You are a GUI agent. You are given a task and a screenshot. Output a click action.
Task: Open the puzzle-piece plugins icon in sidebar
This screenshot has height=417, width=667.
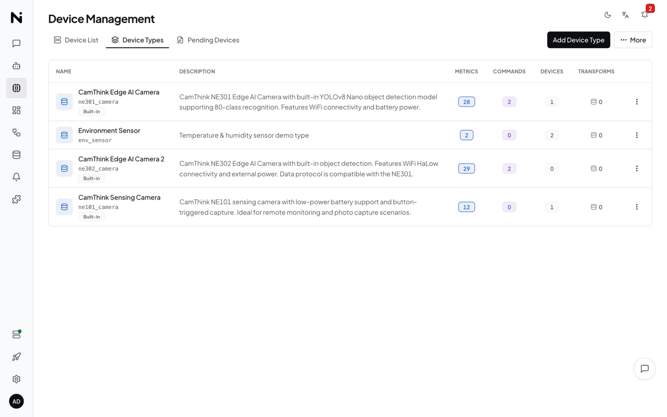tap(16, 199)
